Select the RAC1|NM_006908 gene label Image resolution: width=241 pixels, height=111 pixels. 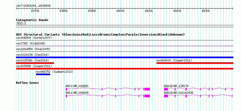[77, 93]
